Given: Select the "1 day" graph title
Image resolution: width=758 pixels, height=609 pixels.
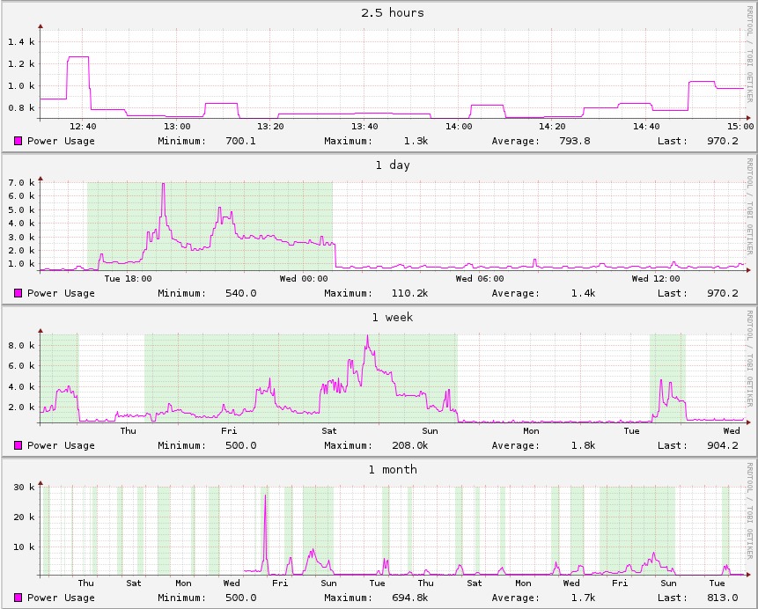Looking at the screenshot, I should tap(392, 165).
